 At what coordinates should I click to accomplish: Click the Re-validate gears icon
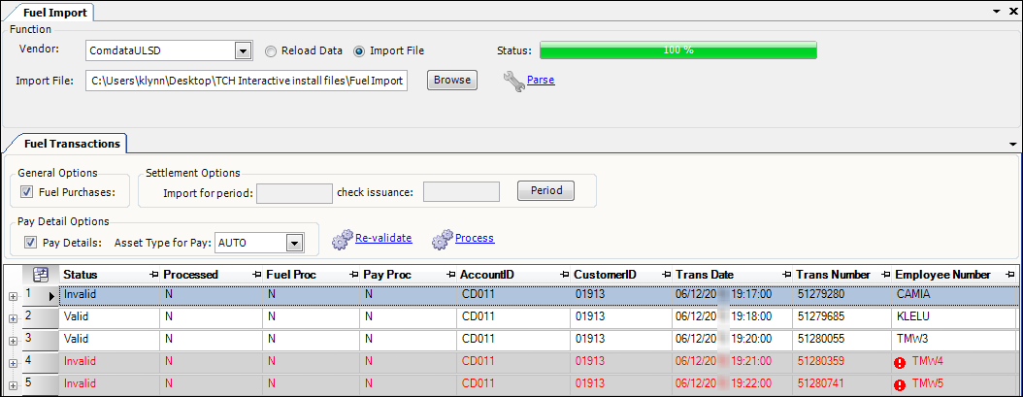click(342, 239)
